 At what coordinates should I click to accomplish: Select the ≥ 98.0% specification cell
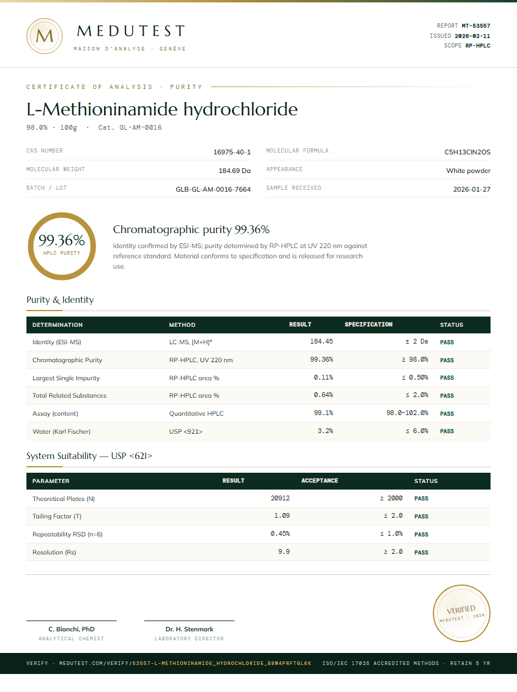point(415,360)
